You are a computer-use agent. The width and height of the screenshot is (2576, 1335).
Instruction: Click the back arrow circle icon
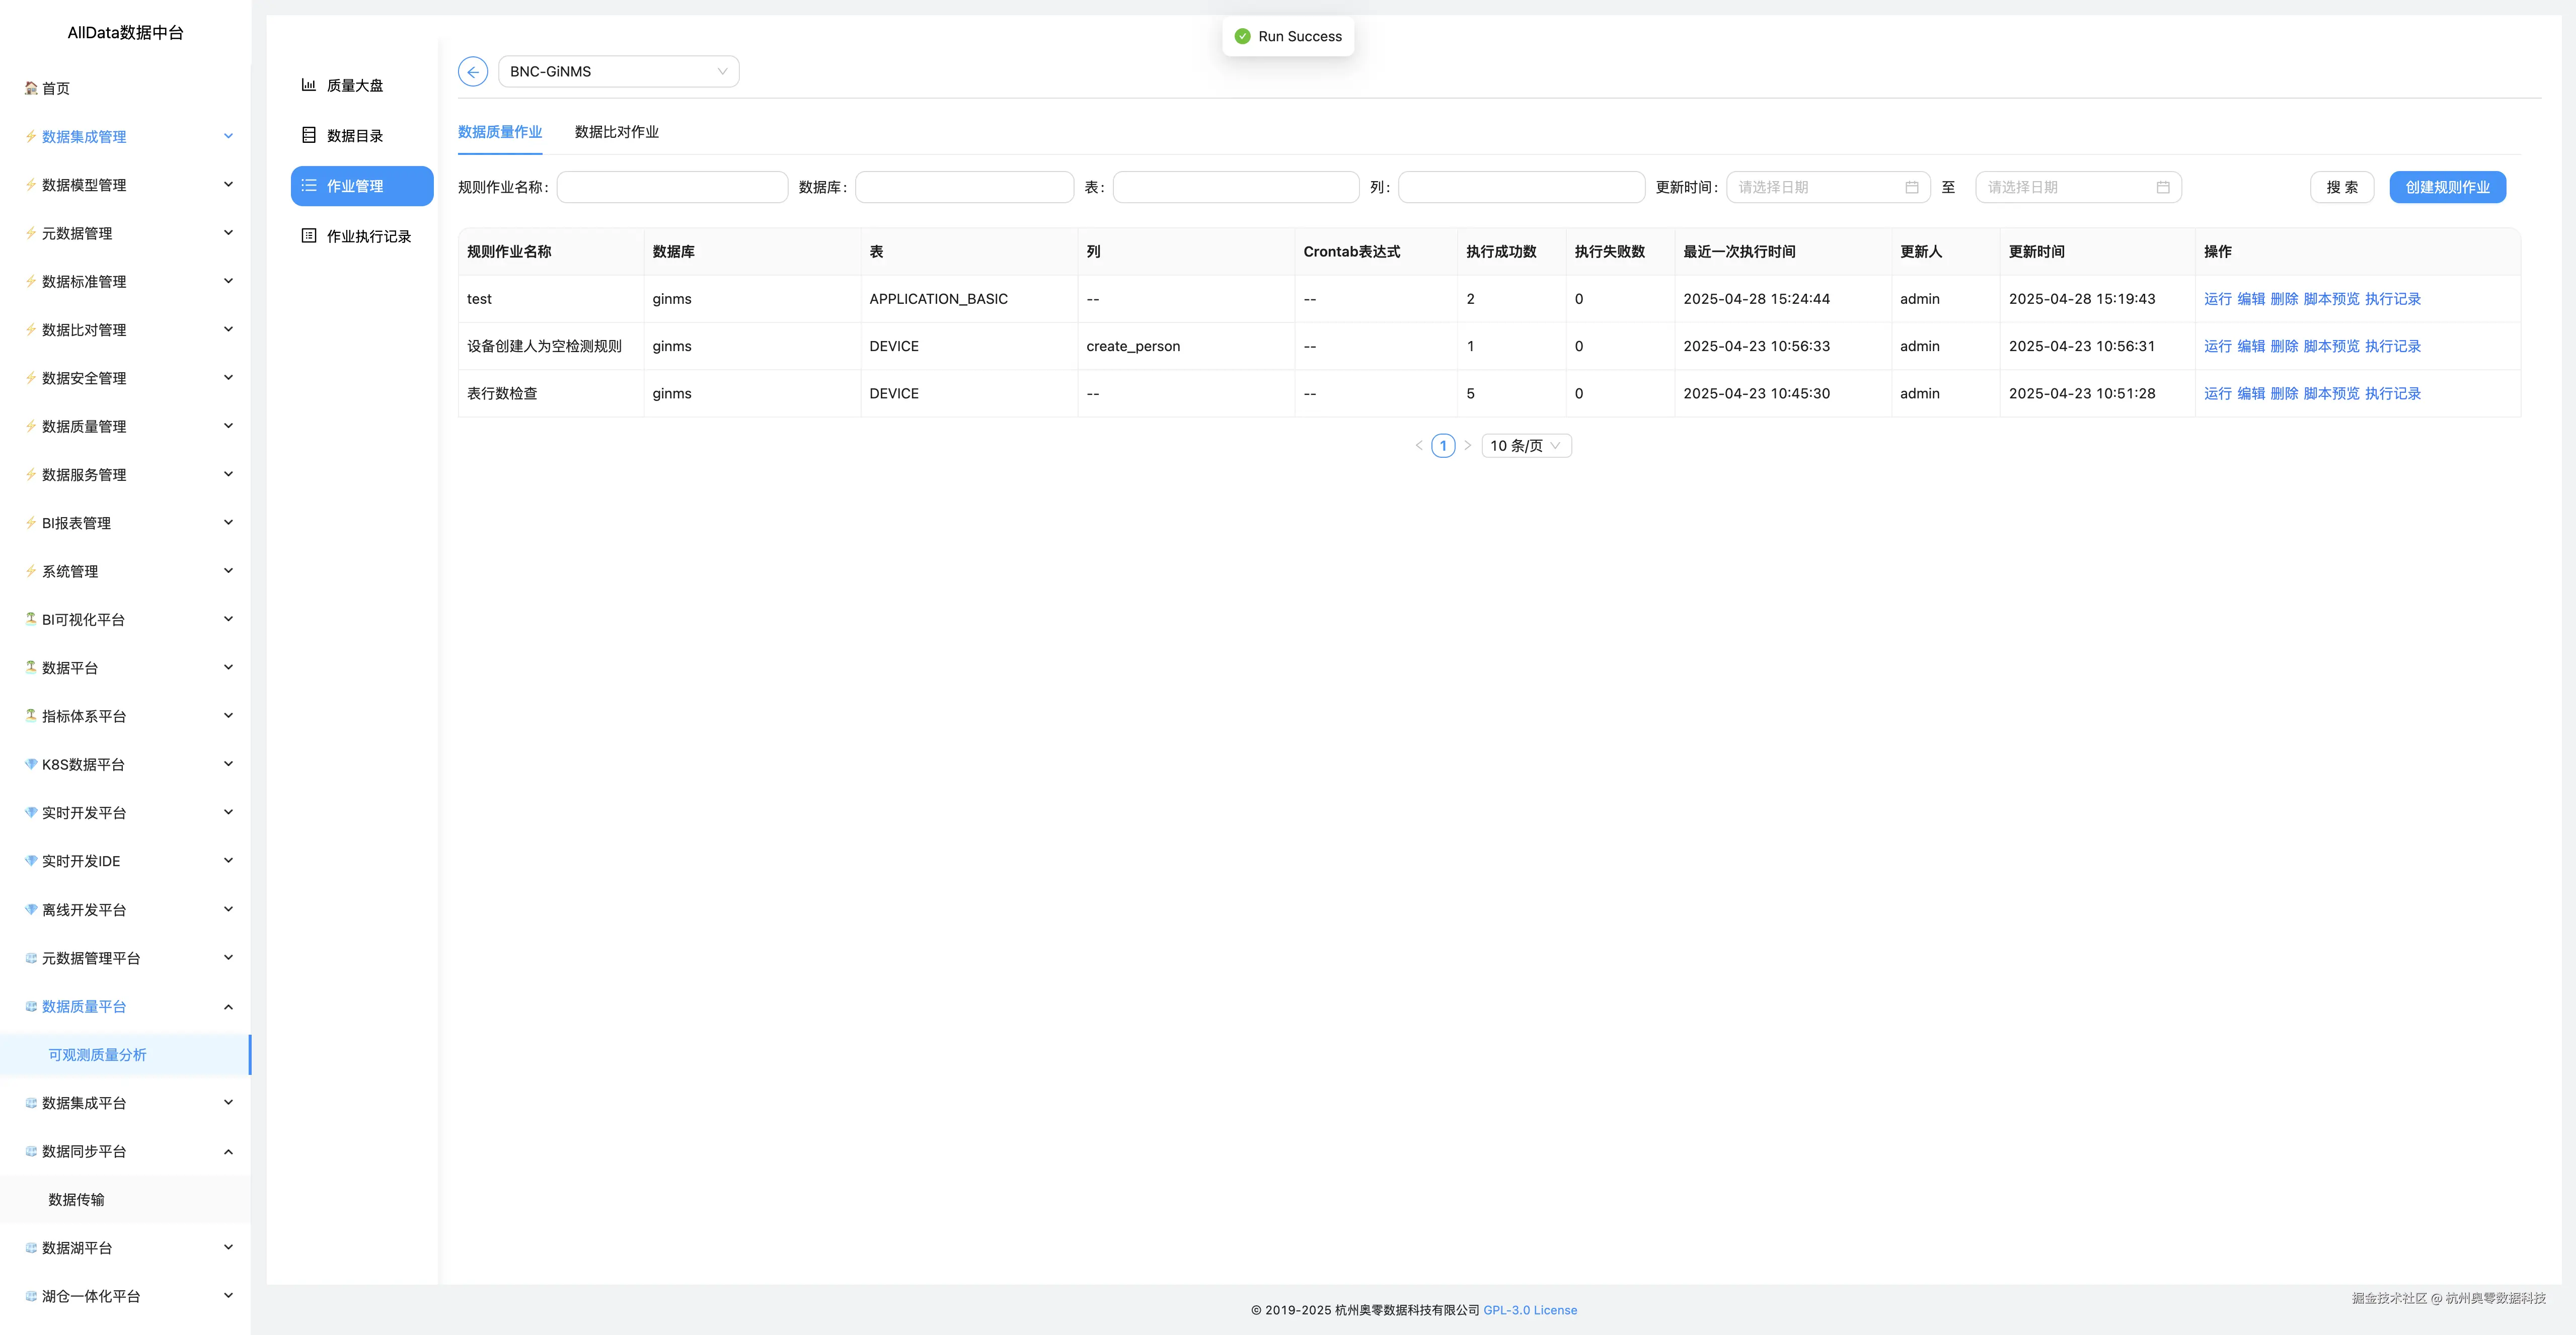tap(472, 72)
